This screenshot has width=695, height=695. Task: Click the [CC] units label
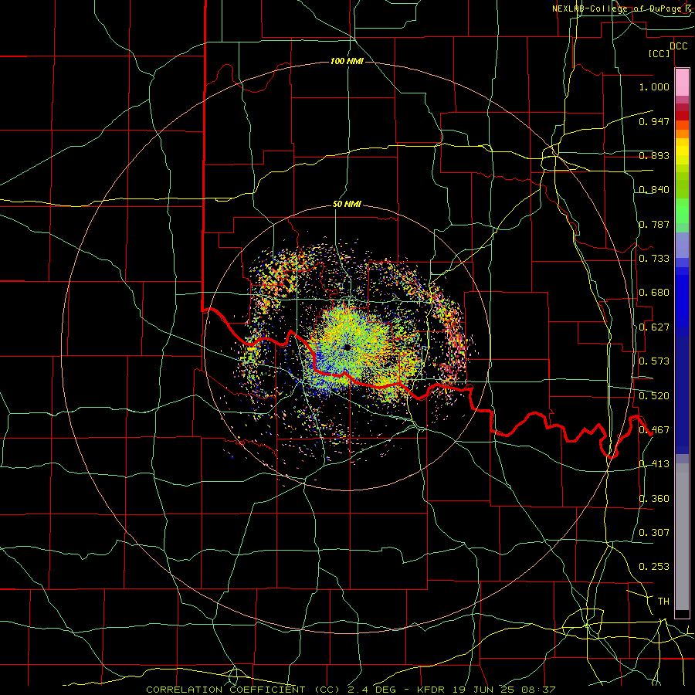click(659, 53)
